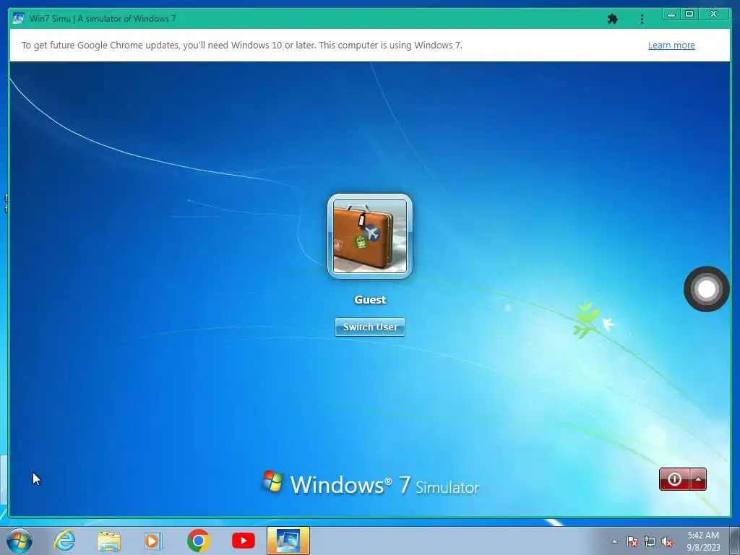Select the Guest account suitcase picture
Viewport: 740px width, 555px height.
(x=370, y=236)
